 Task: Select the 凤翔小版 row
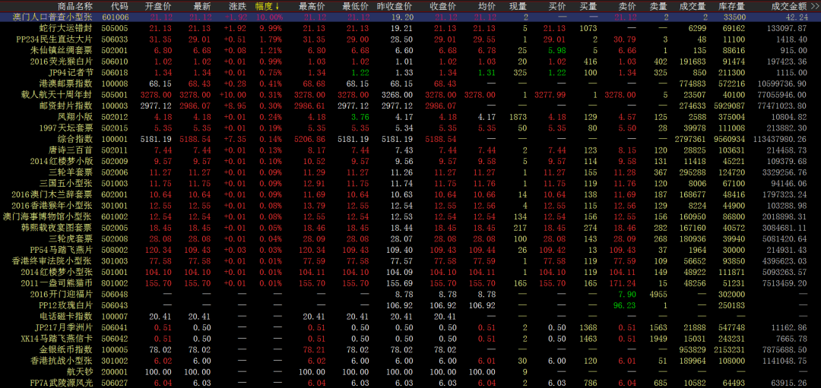pos(410,117)
